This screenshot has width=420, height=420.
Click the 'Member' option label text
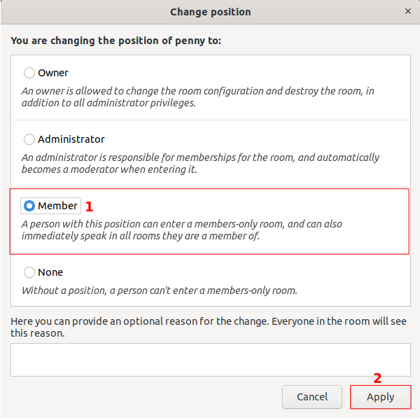[x=58, y=206]
